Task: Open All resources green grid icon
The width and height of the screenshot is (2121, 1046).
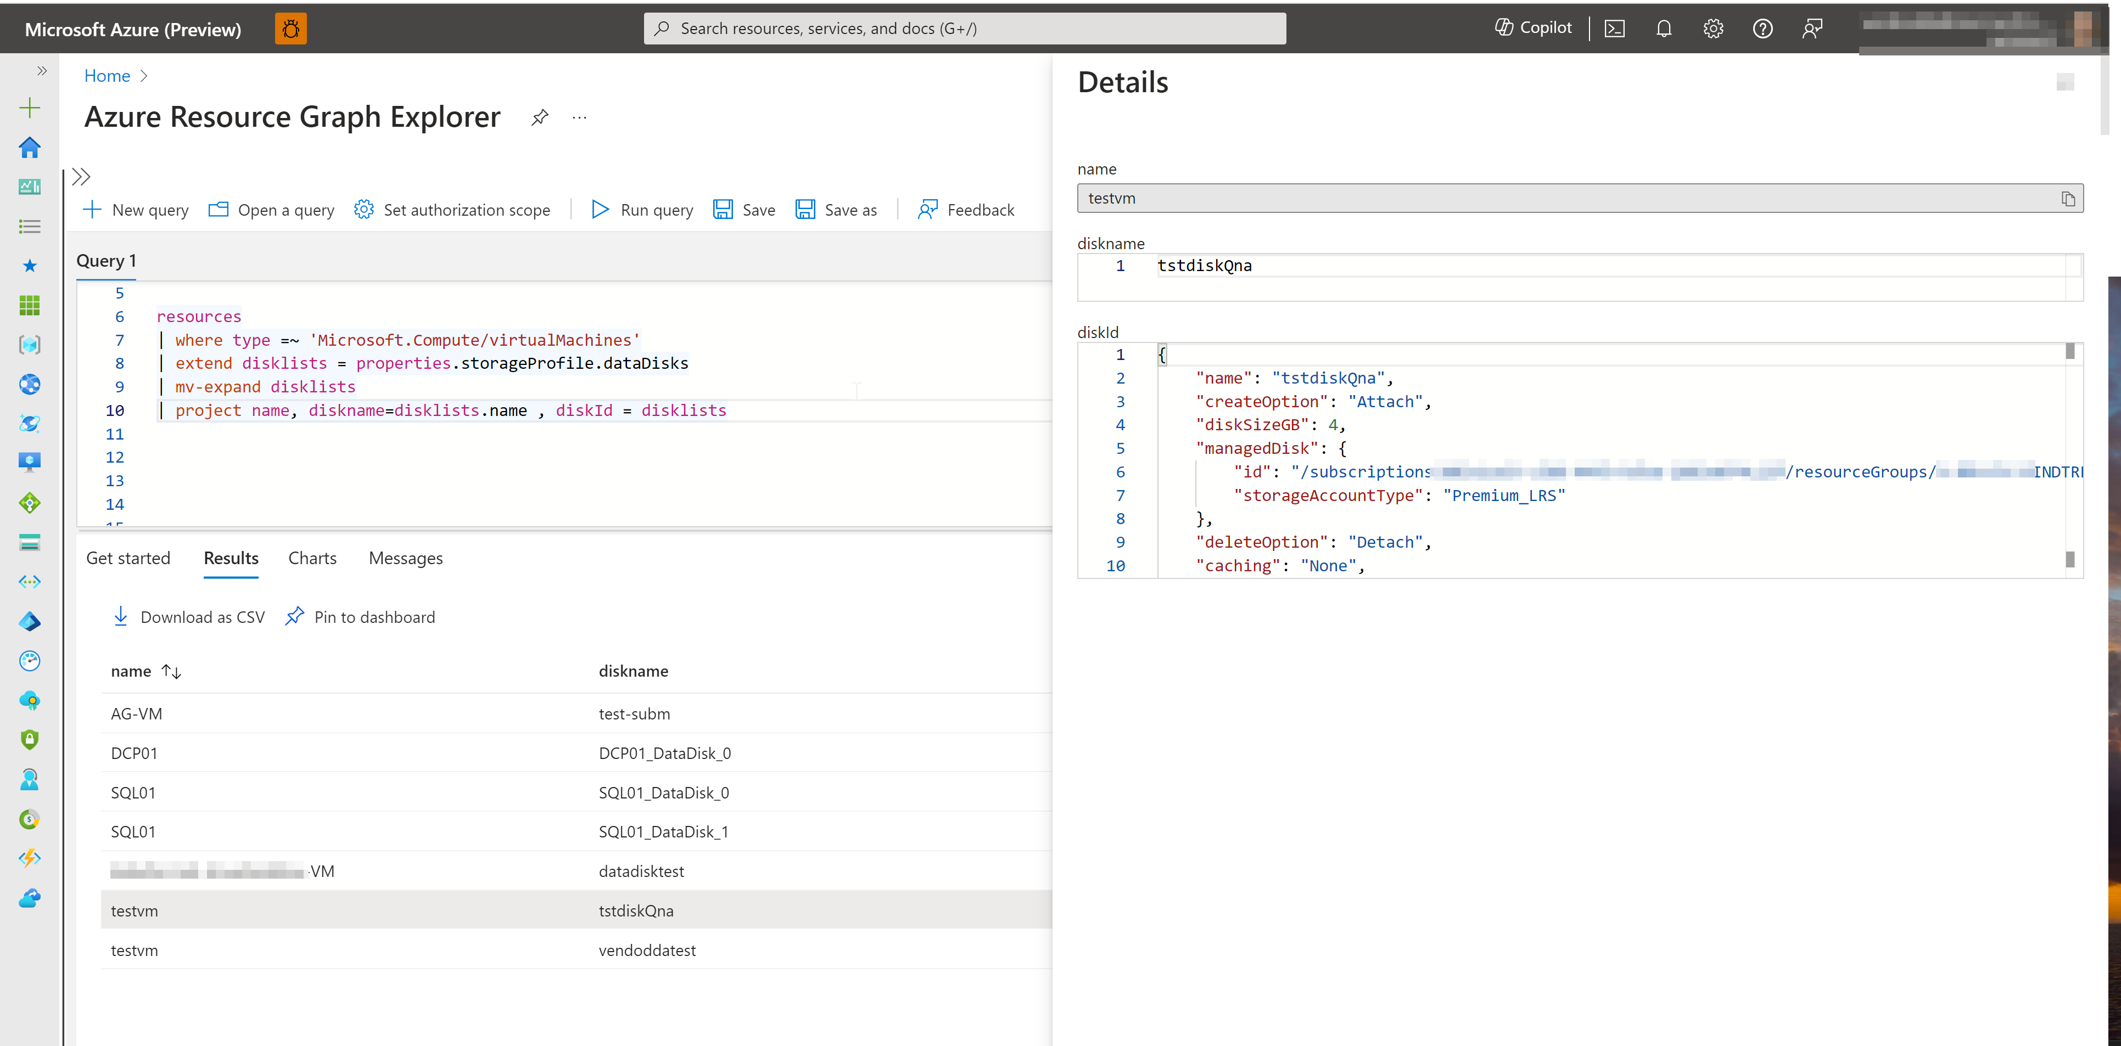Action: click(30, 305)
